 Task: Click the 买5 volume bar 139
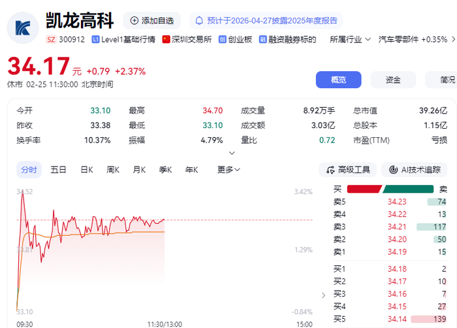pyautogui.click(x=428, y=320)
